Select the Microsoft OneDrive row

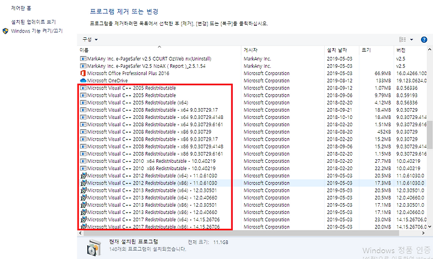253,81
